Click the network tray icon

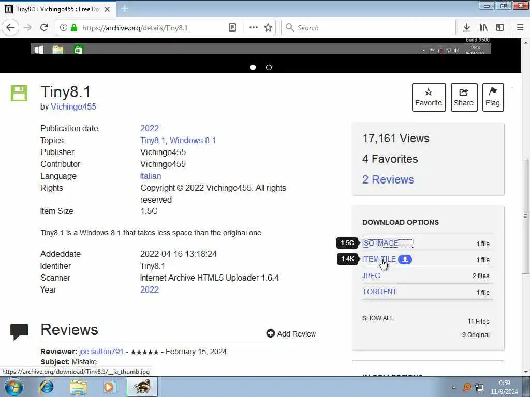coord(479,387)
